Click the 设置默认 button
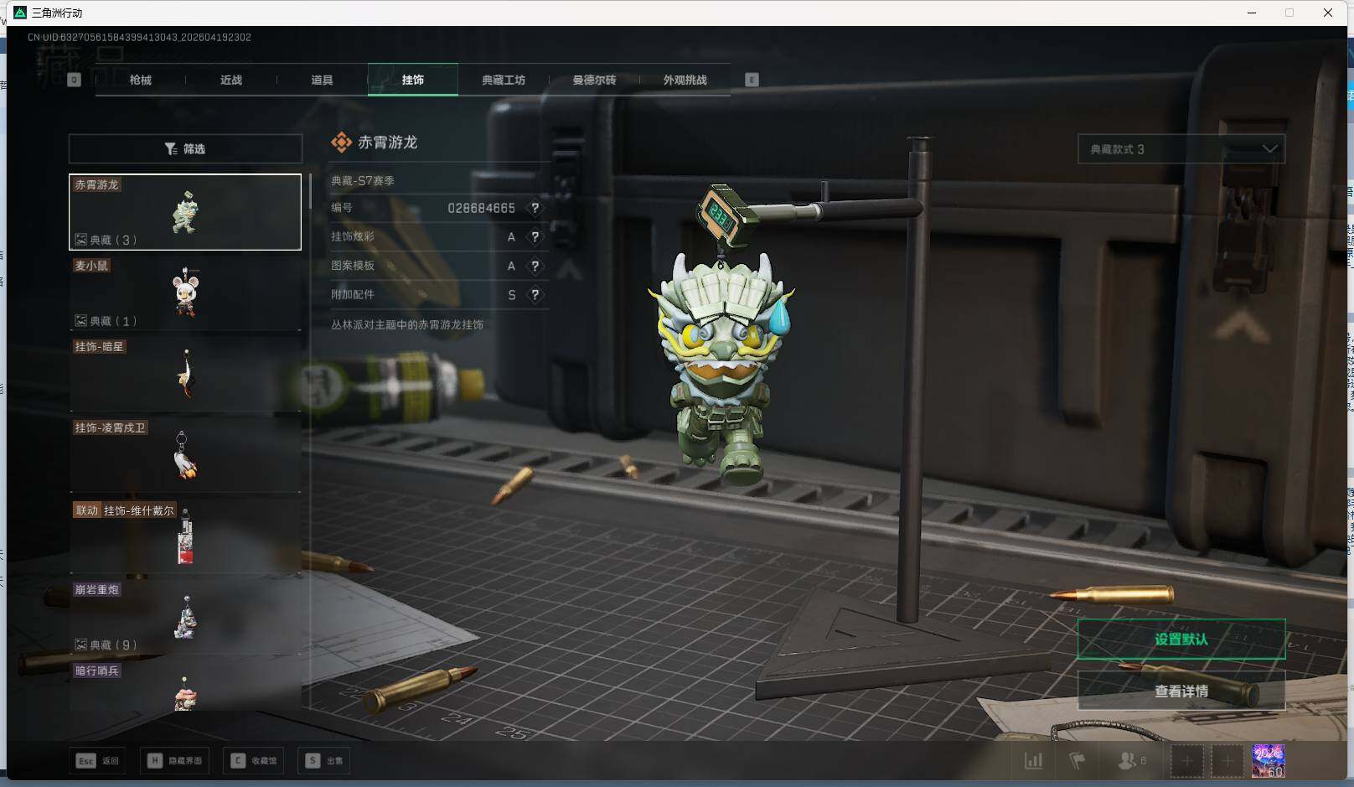The width and height of the screenshot is (1354, 787). [1181, 639]
